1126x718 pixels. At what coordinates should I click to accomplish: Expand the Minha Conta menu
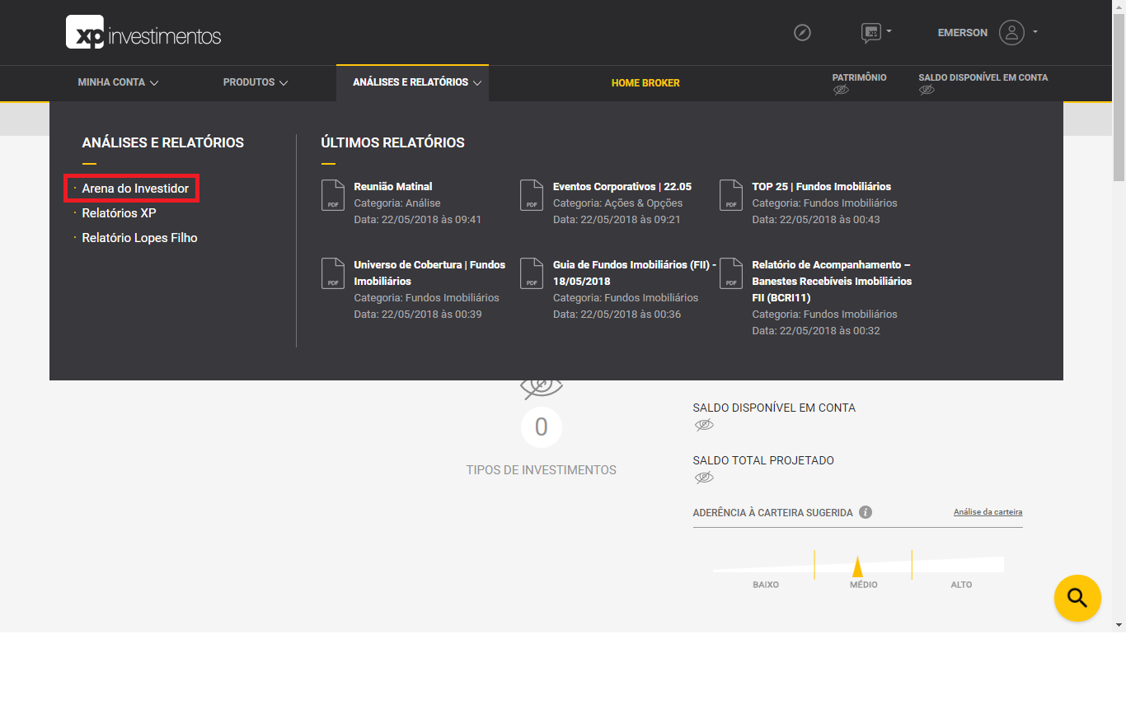(x=118, y=82)
